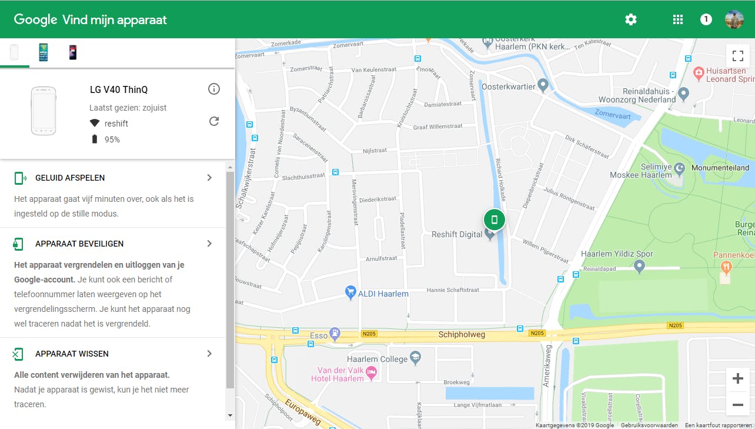The image size is (755, 429).
Task: Zoom out on the map
Action: tap(738, 405)
